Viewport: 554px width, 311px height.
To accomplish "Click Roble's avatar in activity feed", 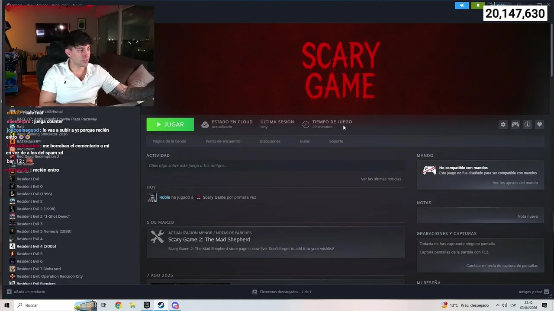I will click(152, 197).
